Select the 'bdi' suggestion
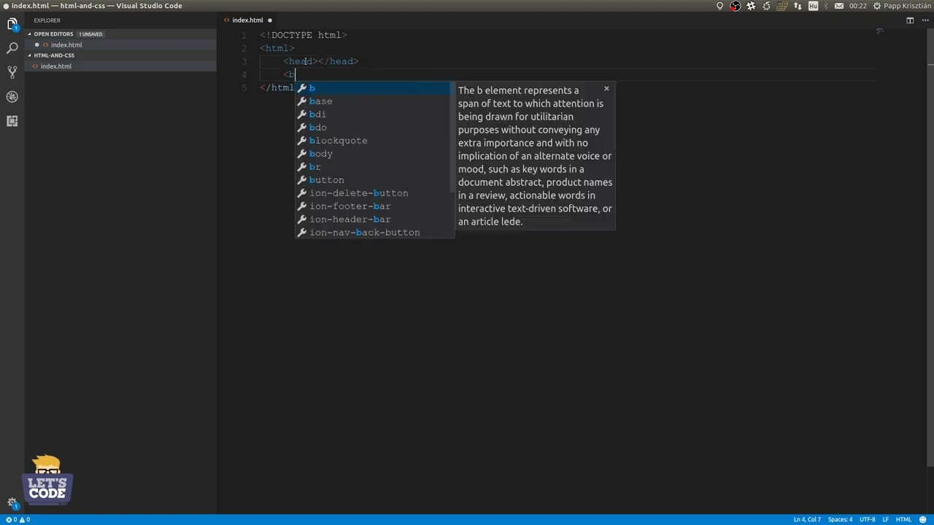The image size is (934, 525). pyautogui.click(x=374, y=114)
